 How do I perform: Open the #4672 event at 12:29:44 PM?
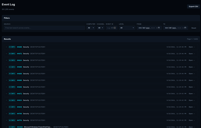(x=192, y=54)
